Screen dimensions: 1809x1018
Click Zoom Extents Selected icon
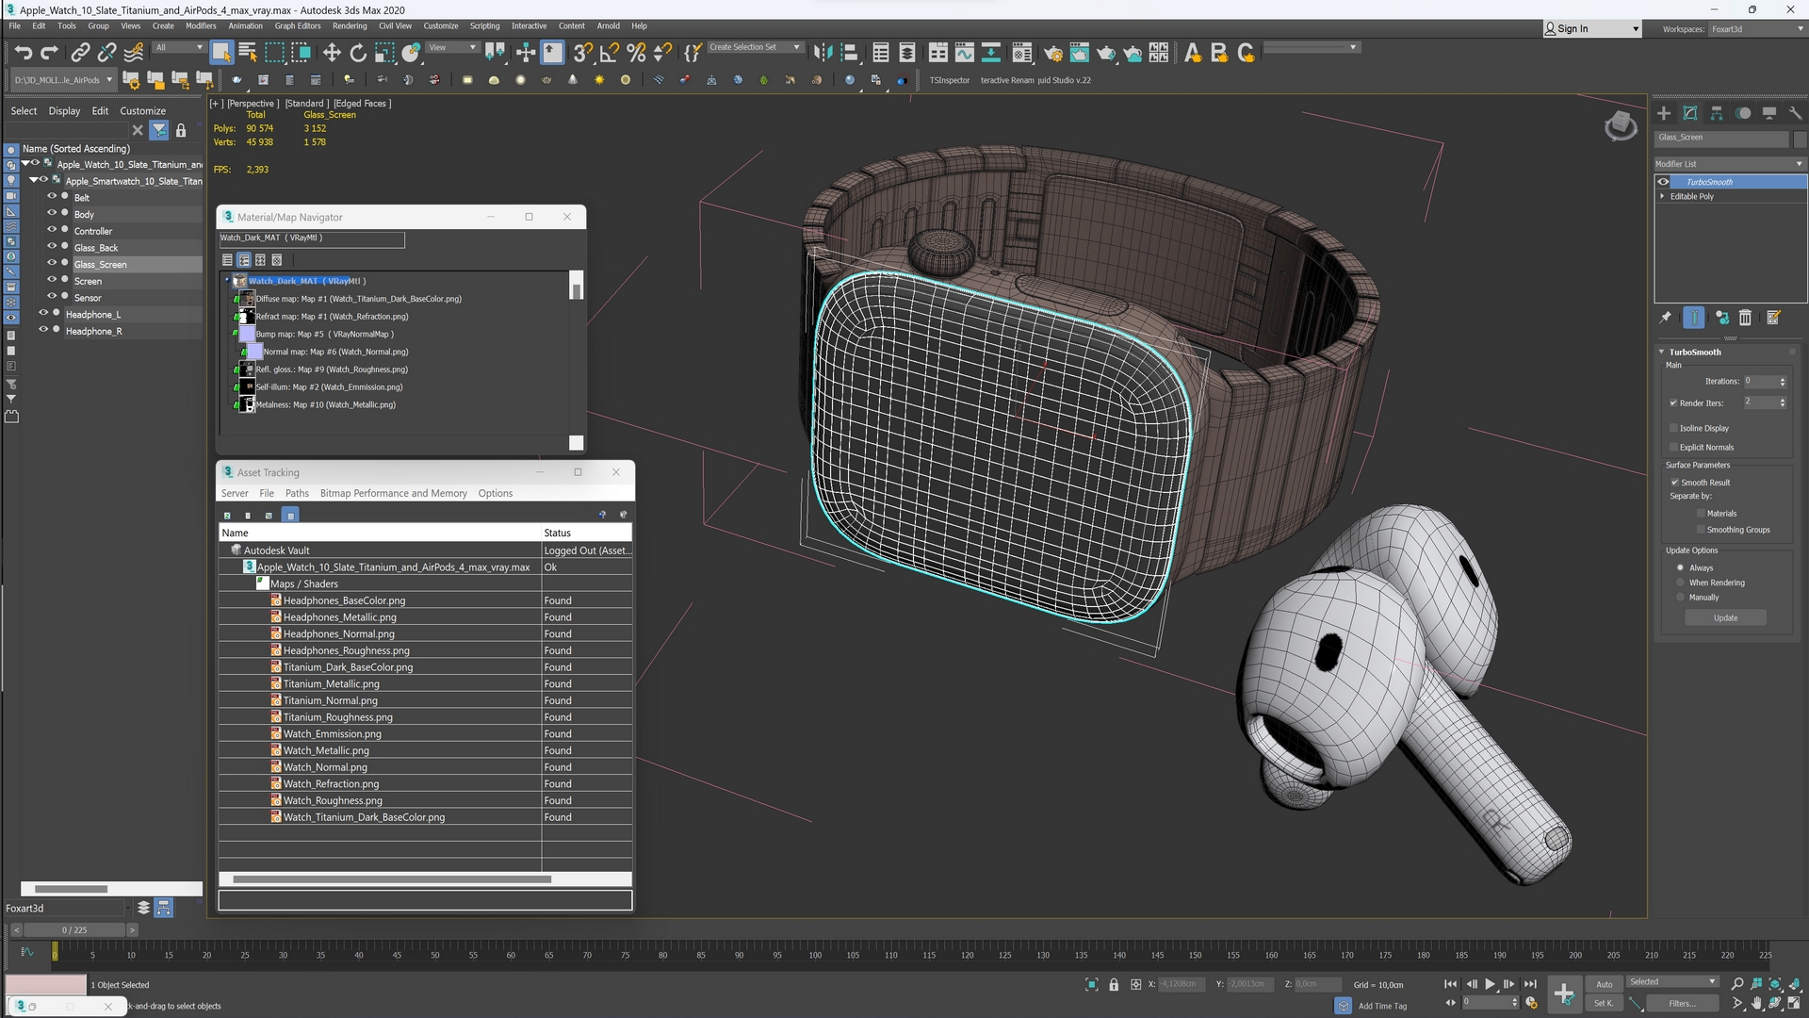pos(1775,984)
